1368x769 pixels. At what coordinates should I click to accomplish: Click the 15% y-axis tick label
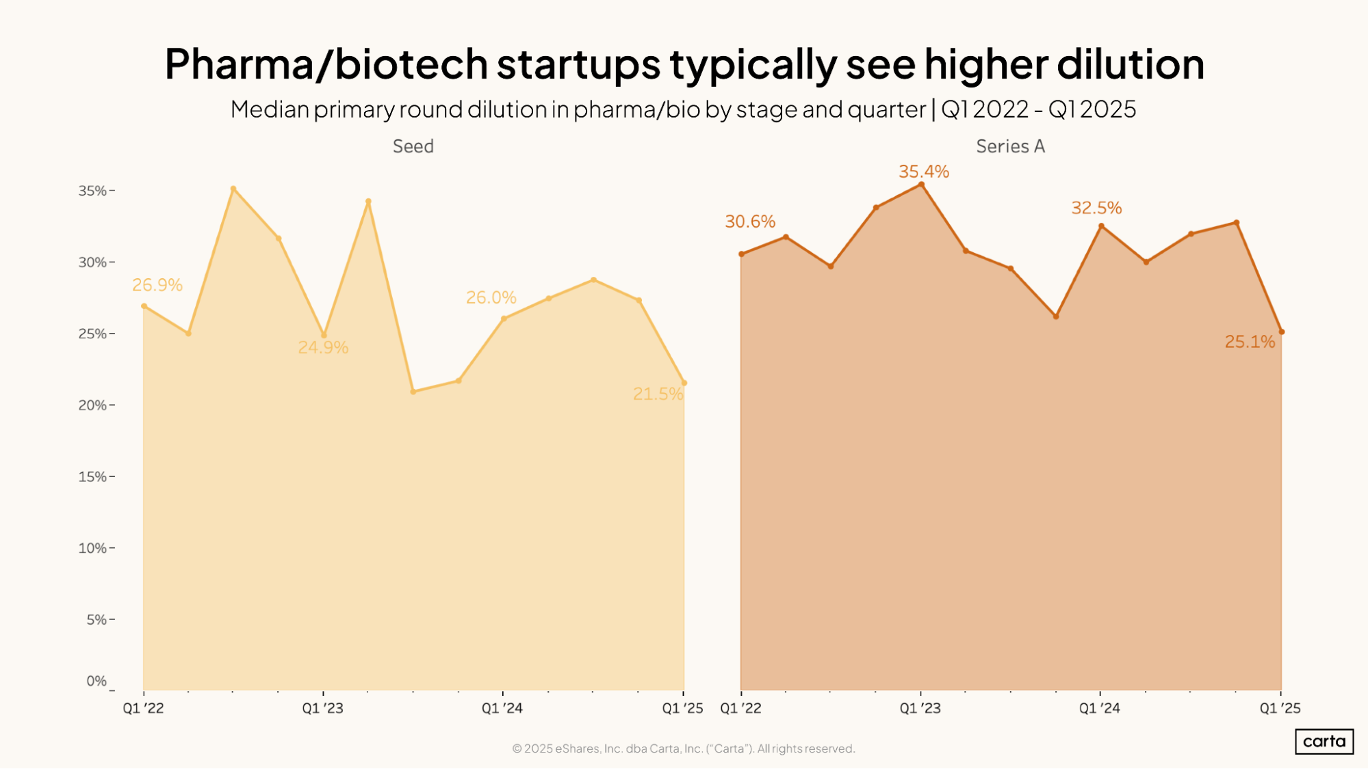pos(92,476)
